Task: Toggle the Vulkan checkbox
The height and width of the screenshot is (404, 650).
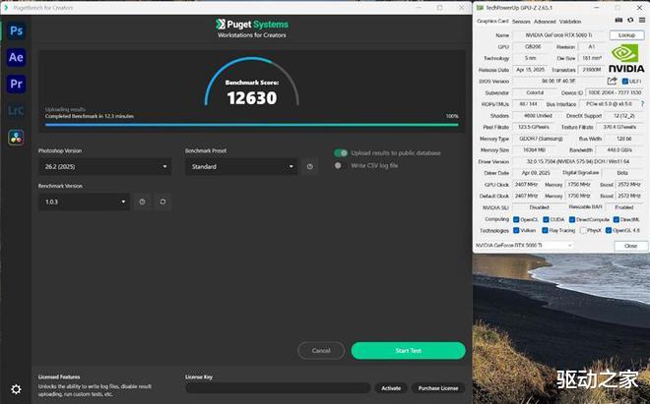Action: click(516, 230)
